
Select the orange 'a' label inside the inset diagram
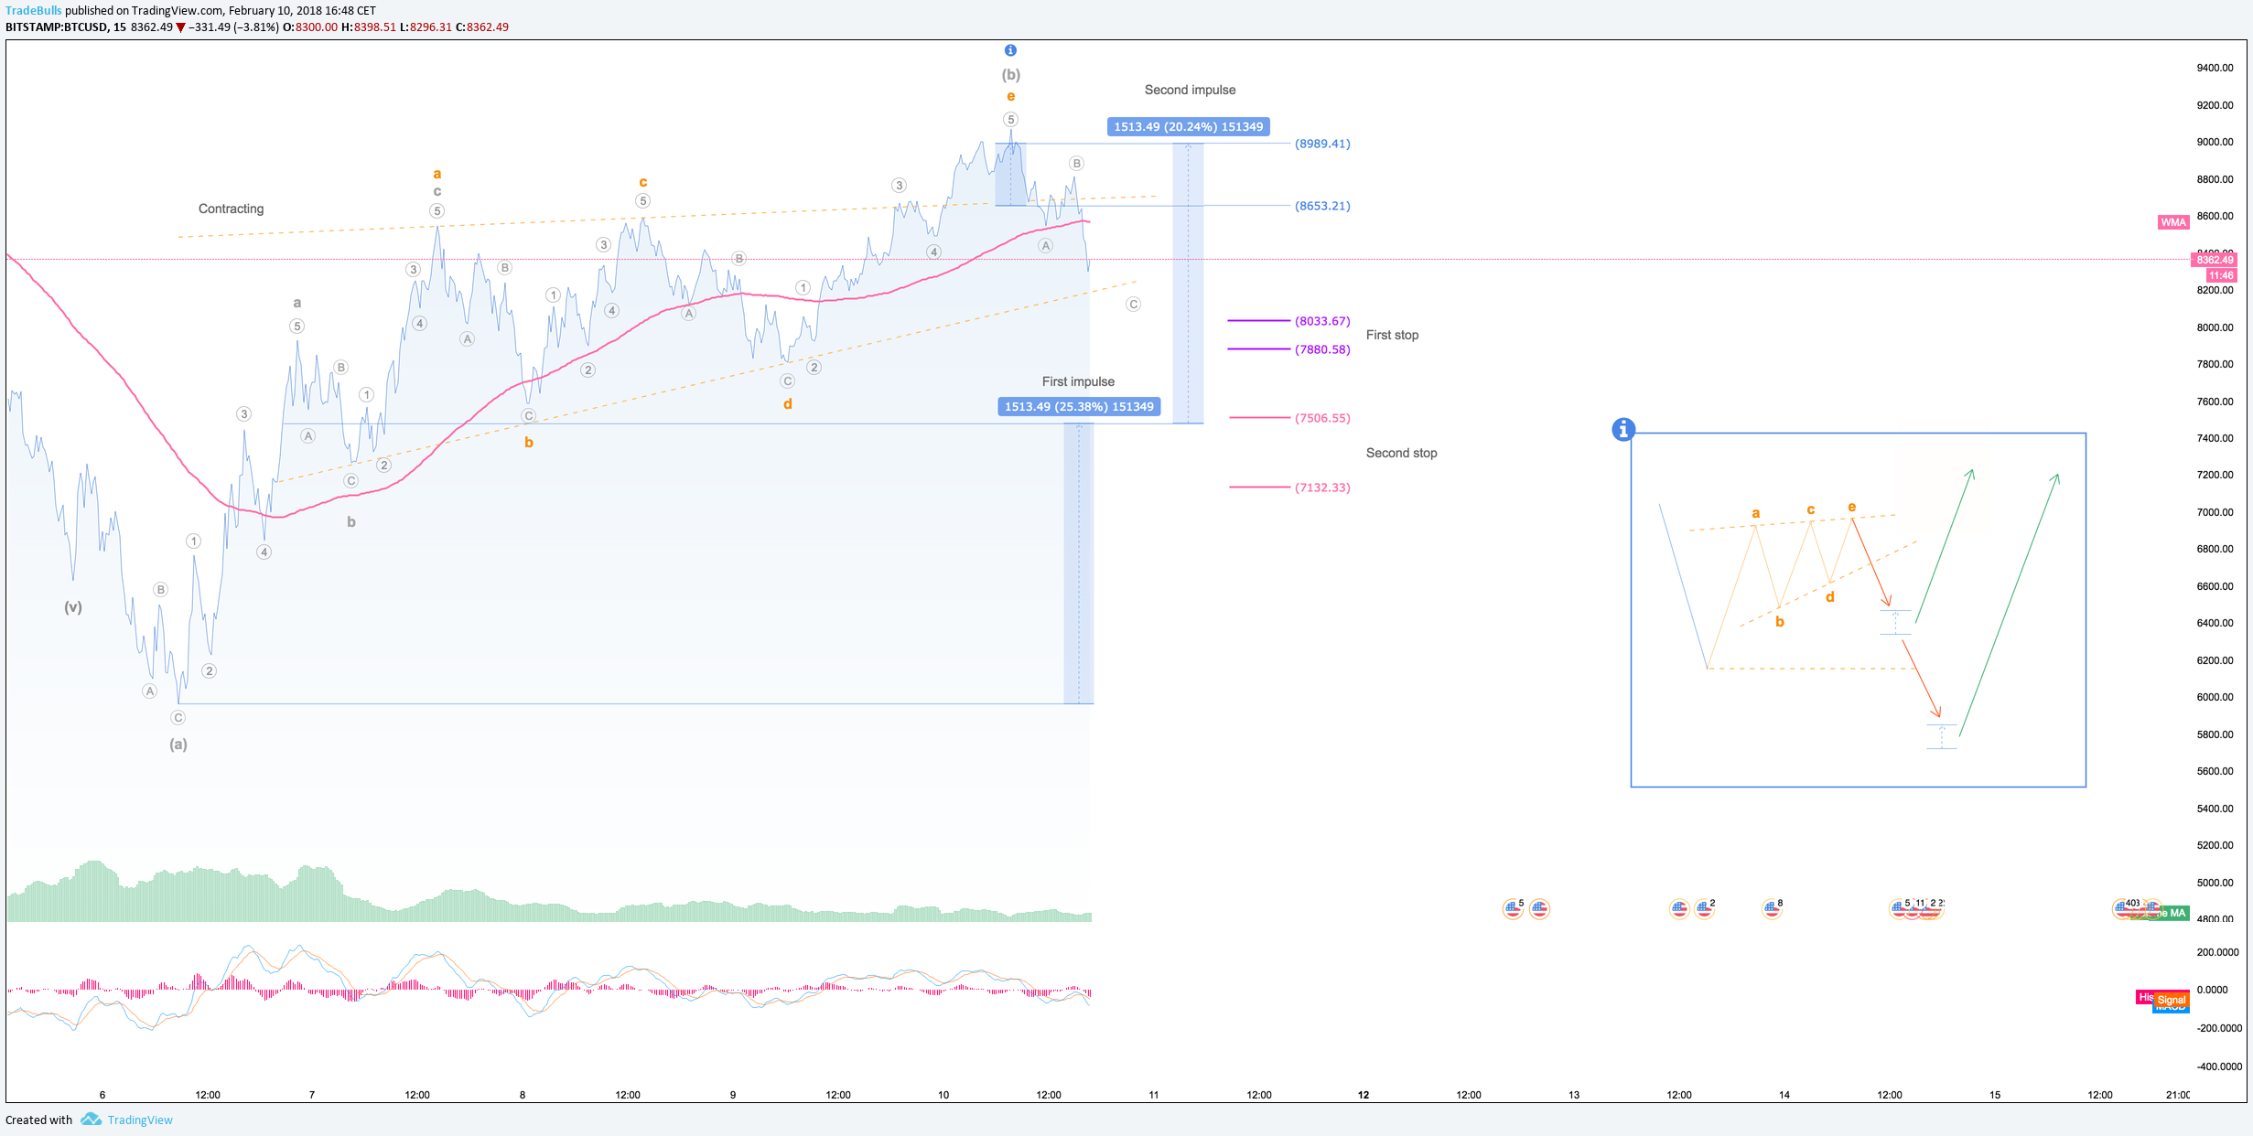(x=1755, y=513)
